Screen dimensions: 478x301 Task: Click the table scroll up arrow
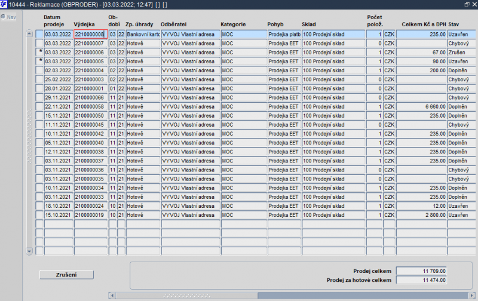click(29, 33)
